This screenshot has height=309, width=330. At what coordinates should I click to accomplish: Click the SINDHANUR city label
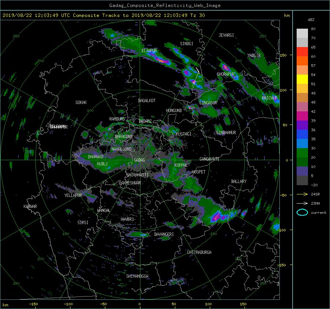pos(226,133)
